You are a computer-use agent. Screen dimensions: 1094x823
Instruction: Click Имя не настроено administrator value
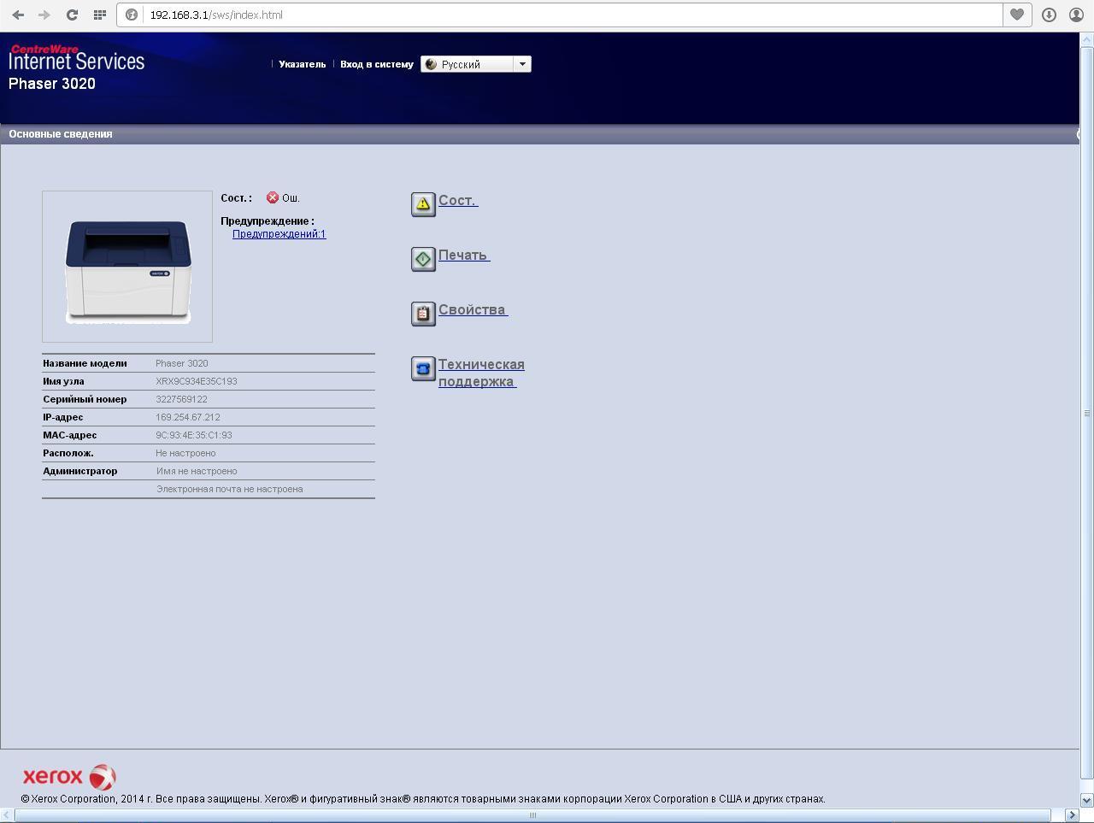[197, 471]
